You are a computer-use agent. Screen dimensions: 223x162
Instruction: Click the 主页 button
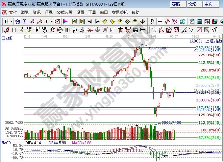coord(209,4)
